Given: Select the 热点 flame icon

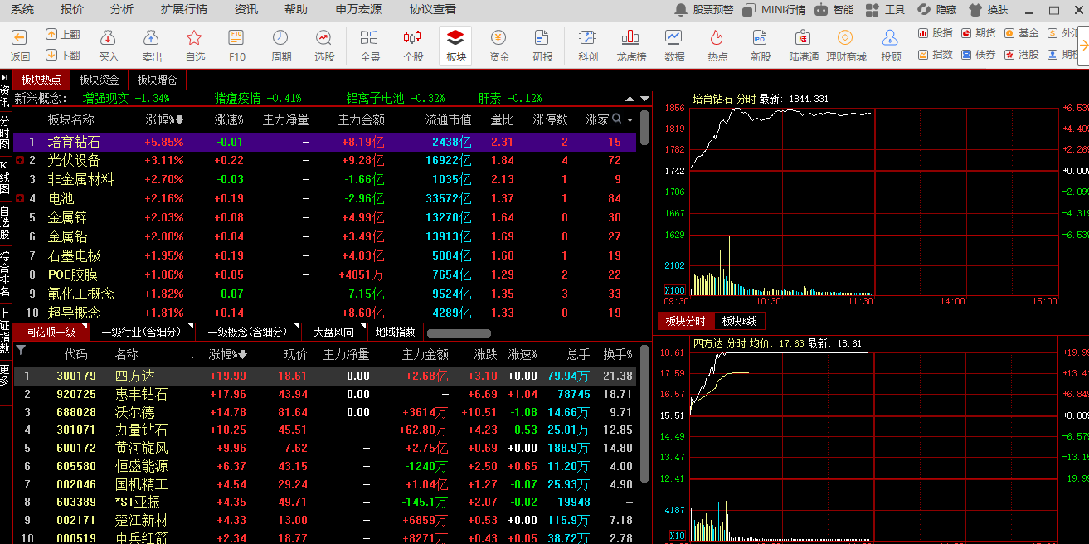Looking at the screenshot, I should (717, 45).
